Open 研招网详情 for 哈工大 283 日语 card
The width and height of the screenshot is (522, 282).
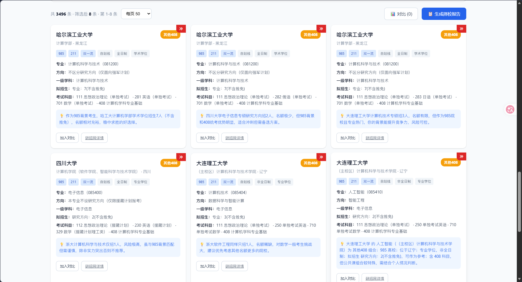375,138
